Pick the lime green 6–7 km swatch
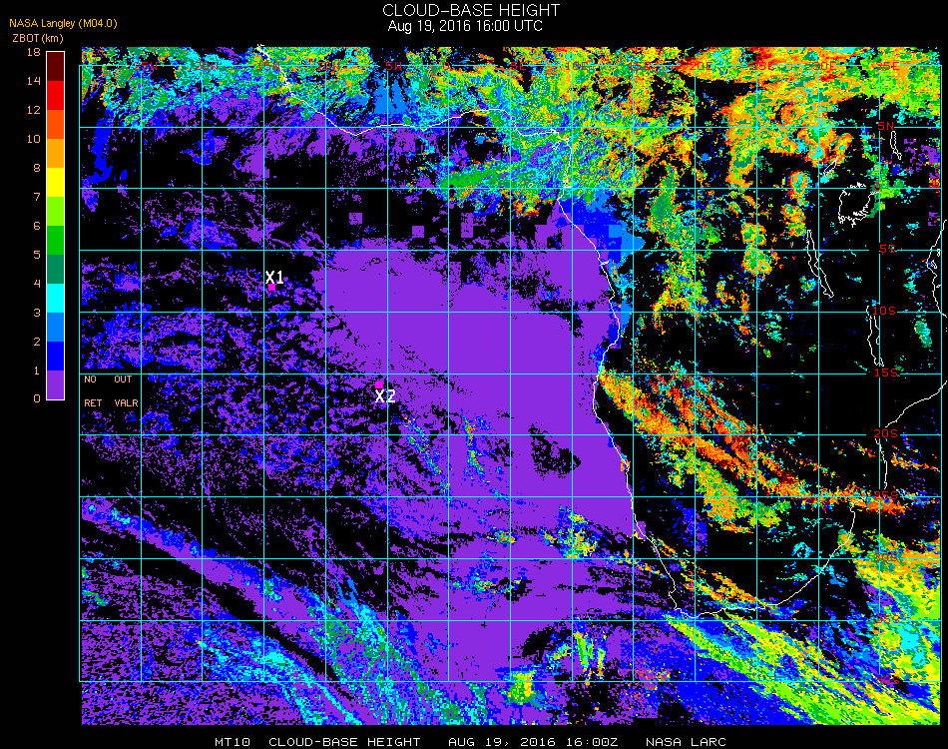This screenshot has height=749, width=948. click(x=55, y=211)
